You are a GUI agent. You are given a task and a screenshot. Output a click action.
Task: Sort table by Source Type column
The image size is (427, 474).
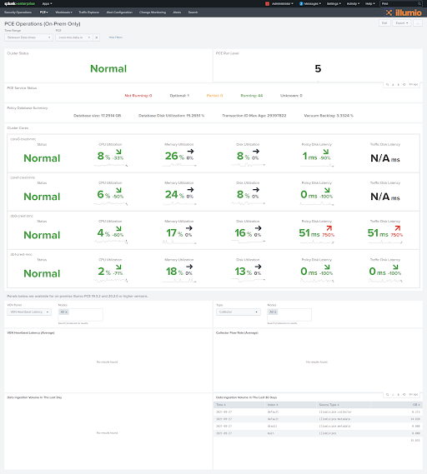[x=343, y=405]
